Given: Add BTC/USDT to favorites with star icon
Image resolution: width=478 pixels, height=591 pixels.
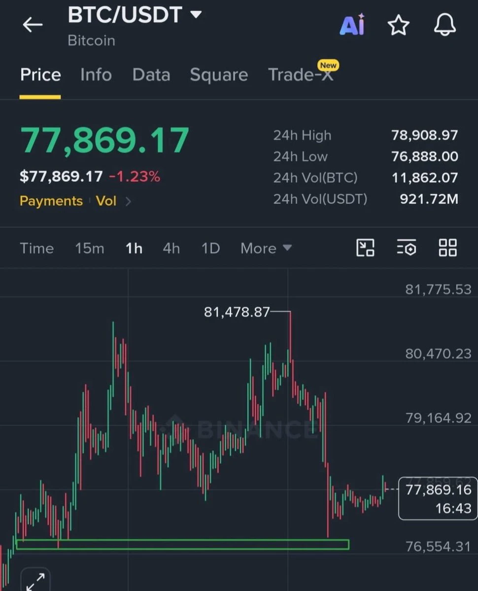Looking at the screenshot, I should pyautogui.click(x=398, y=25).
